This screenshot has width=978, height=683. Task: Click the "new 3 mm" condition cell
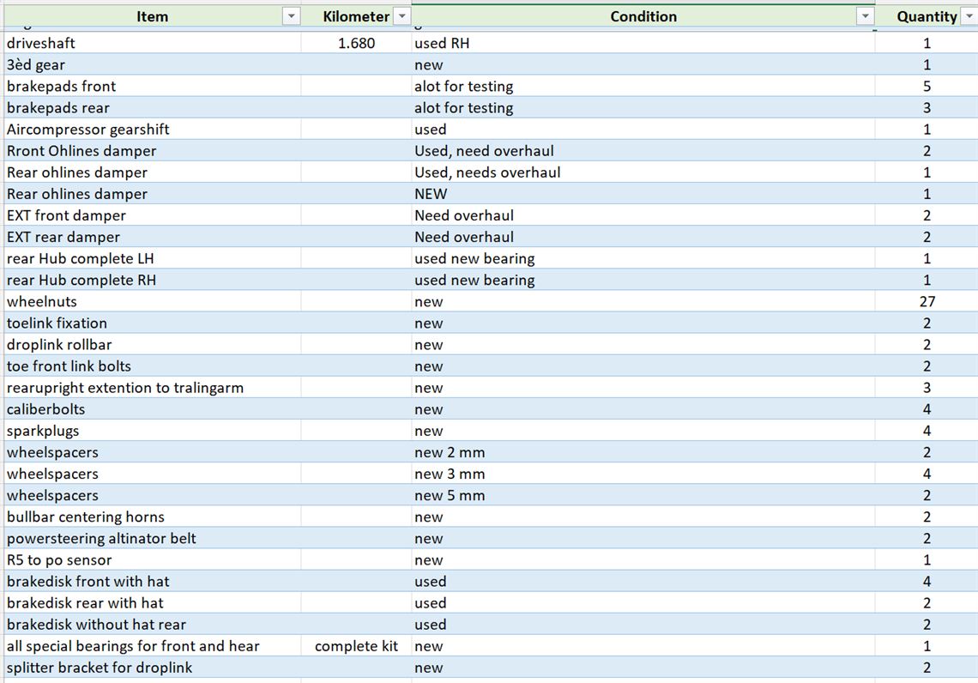pyautogui.click(x=643, y=474)
